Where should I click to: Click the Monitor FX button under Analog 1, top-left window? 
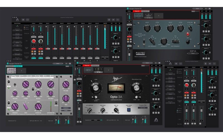[x=33, y=58]
